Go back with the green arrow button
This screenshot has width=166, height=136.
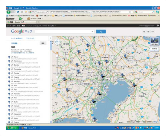(8, 12)
